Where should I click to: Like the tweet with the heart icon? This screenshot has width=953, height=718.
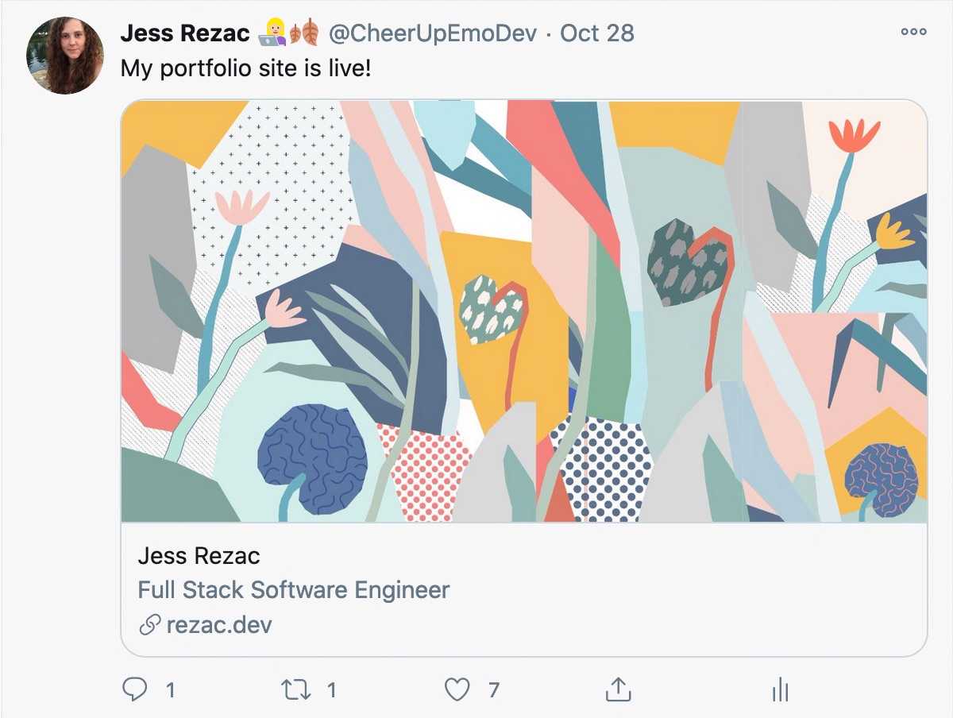coord(457,689)
